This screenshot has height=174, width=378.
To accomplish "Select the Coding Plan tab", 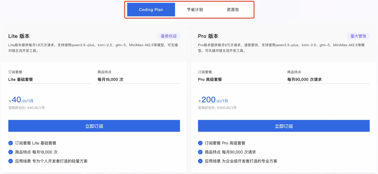I will tap(151, 9).
